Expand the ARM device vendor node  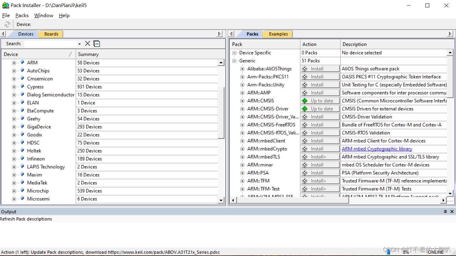click(14, 63)
